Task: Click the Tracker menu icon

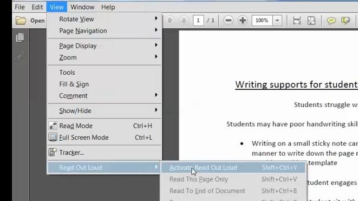Action: pyautogui.click(x=53, y=152)
